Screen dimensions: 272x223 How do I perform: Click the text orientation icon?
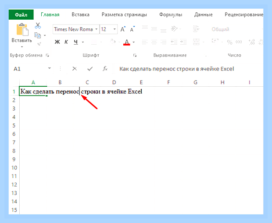pos(174,28)
